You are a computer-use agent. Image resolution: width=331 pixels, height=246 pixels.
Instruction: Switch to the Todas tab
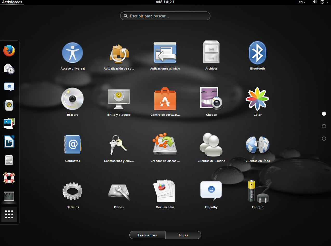click(183, 235)
